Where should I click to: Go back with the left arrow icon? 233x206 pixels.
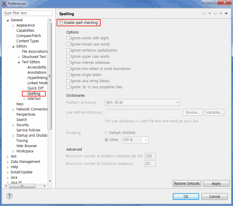tap(204, 13)
